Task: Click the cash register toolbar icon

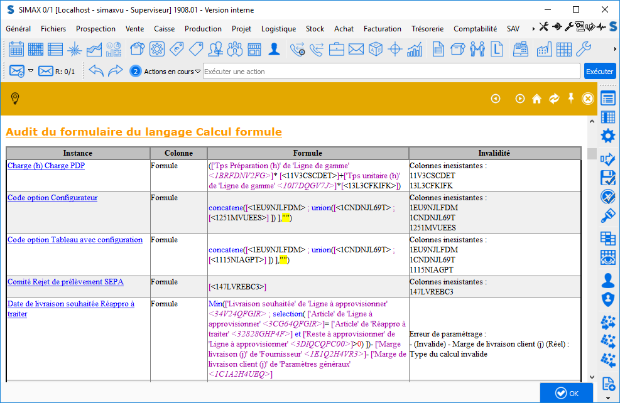Action: 520,49
